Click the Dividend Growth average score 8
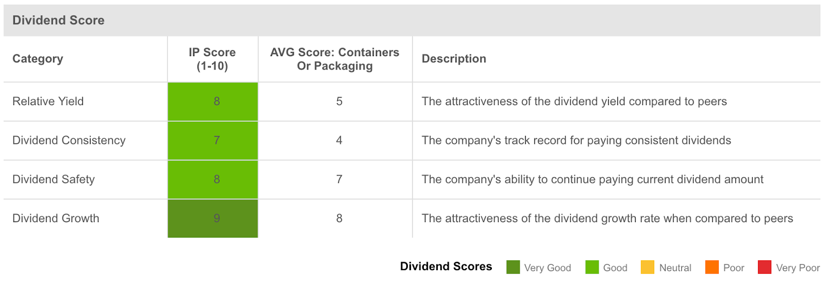 click(339, 219)
